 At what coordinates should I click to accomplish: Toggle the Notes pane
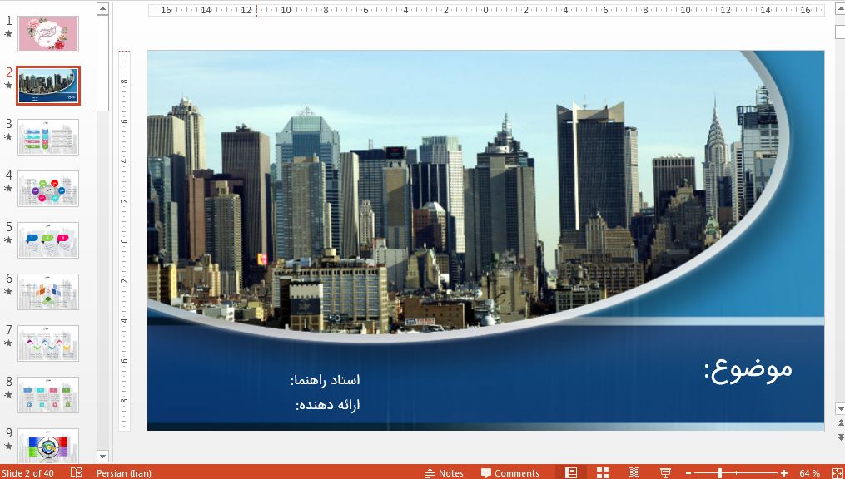click(x=444, y=472)
